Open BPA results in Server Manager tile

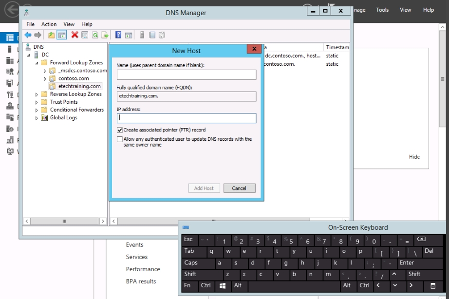[x=141, y=281]
